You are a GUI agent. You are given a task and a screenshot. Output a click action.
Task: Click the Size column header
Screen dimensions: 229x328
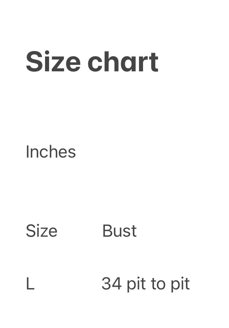pyautogui.click(x=42, y=231)
